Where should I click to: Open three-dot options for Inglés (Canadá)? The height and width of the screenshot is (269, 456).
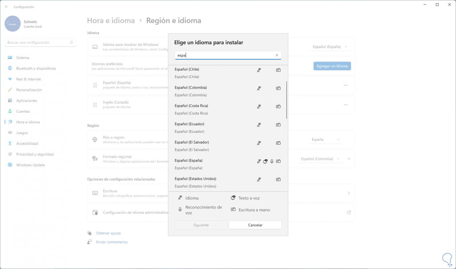tap(345, 105)
